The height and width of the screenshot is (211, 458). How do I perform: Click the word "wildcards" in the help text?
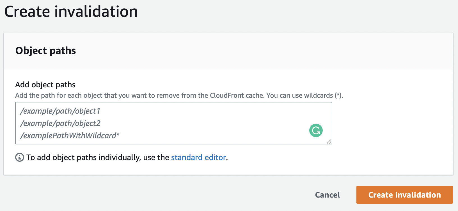pos(318,95)
